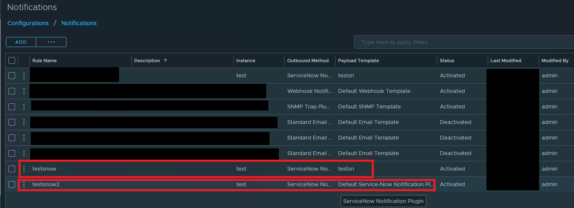Sort by Rule Name column header
This screenshot has height=208, width=574.
[x=45, y=61]
